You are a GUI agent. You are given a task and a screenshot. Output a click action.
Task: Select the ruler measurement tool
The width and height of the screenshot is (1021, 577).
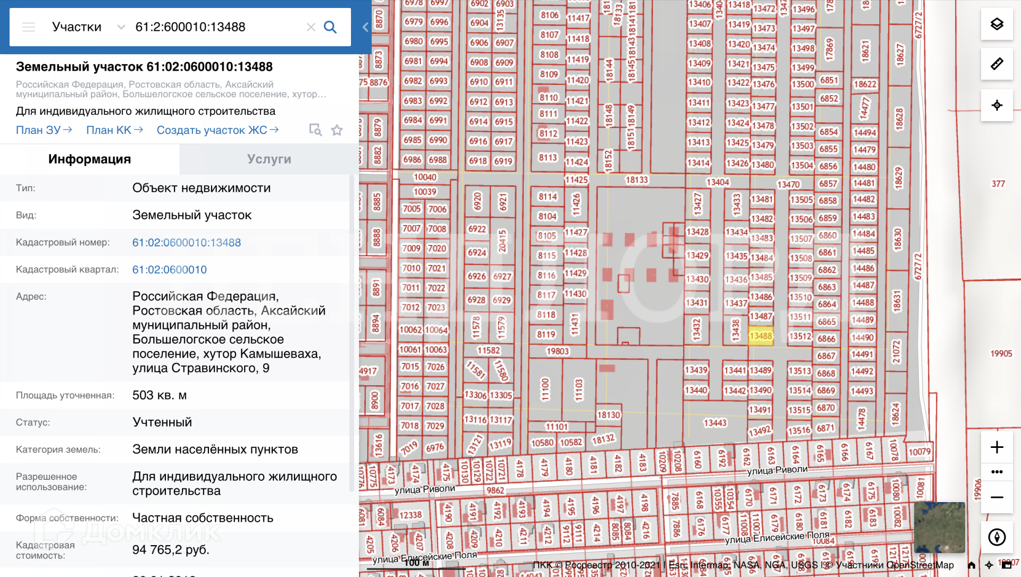[x=997, y=64]
